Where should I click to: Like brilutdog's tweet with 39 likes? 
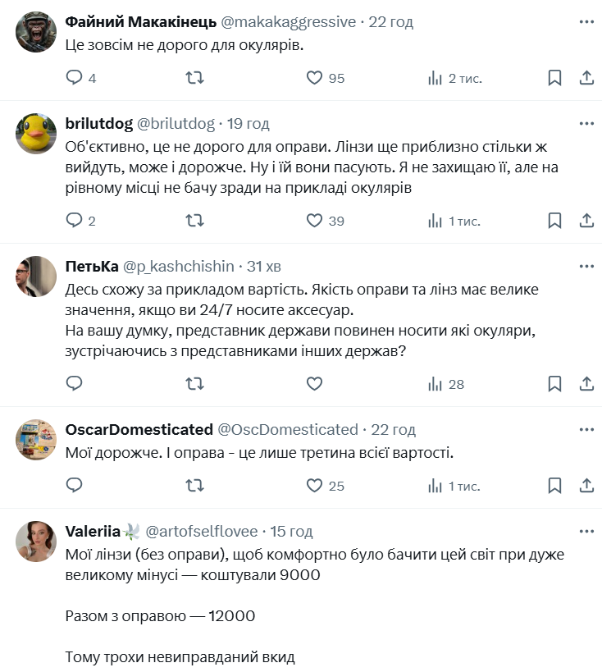314,220
